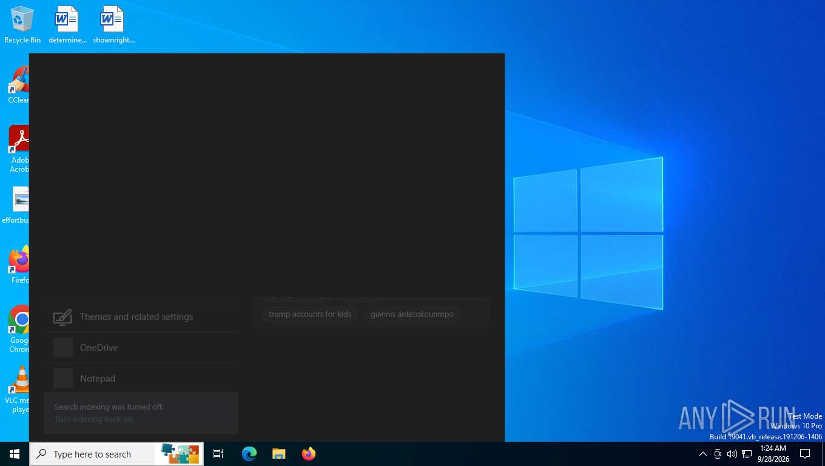Click the Meet Now tray icon

point(718,454)
